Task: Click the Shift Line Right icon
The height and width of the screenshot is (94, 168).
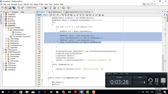Action: (90, 15)
